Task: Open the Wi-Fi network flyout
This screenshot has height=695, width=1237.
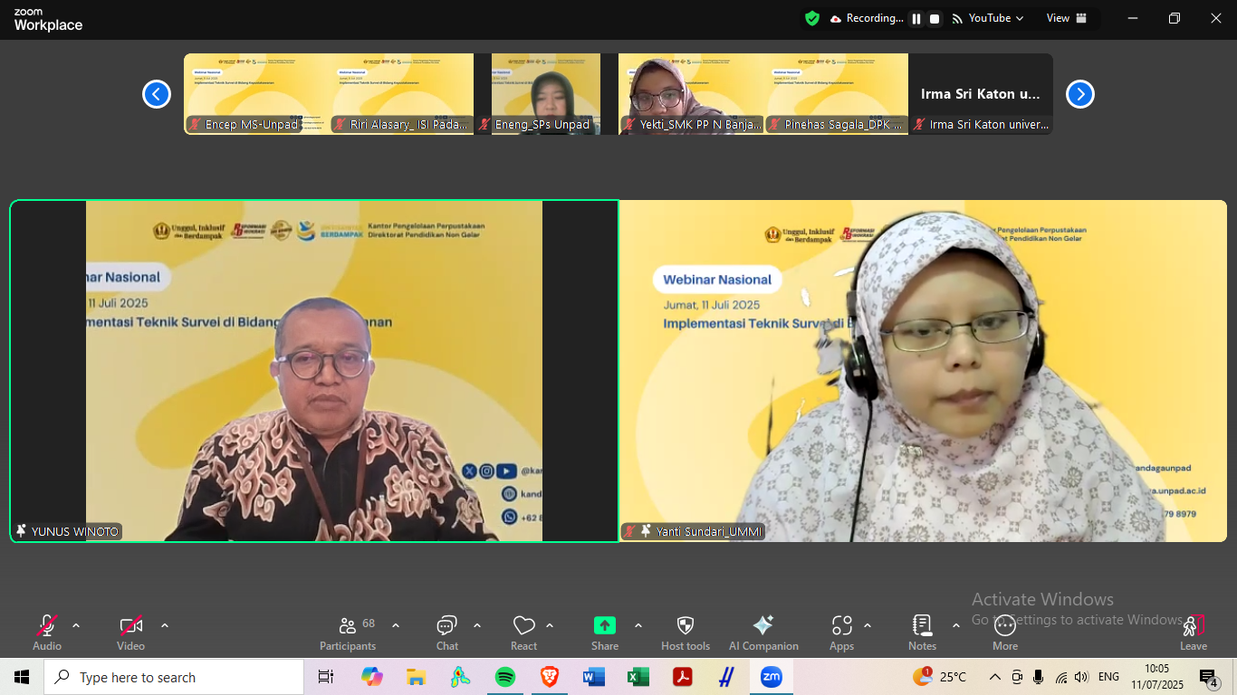Action: [1060, 677]
